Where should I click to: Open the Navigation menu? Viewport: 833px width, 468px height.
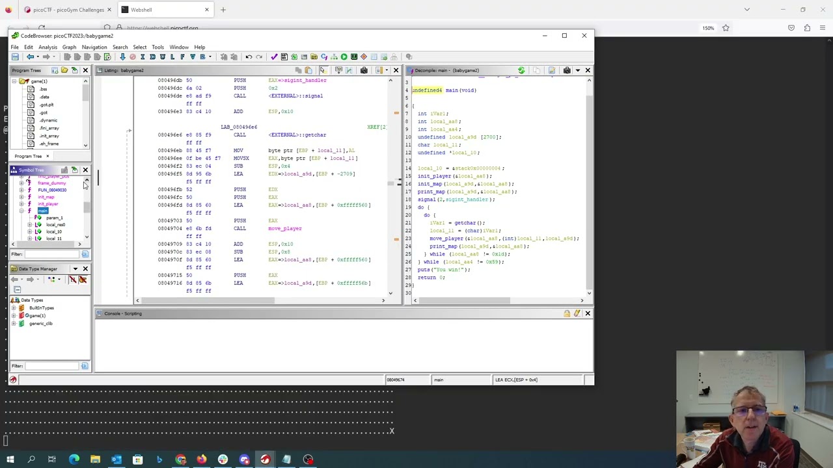click(x=94, y=47)
